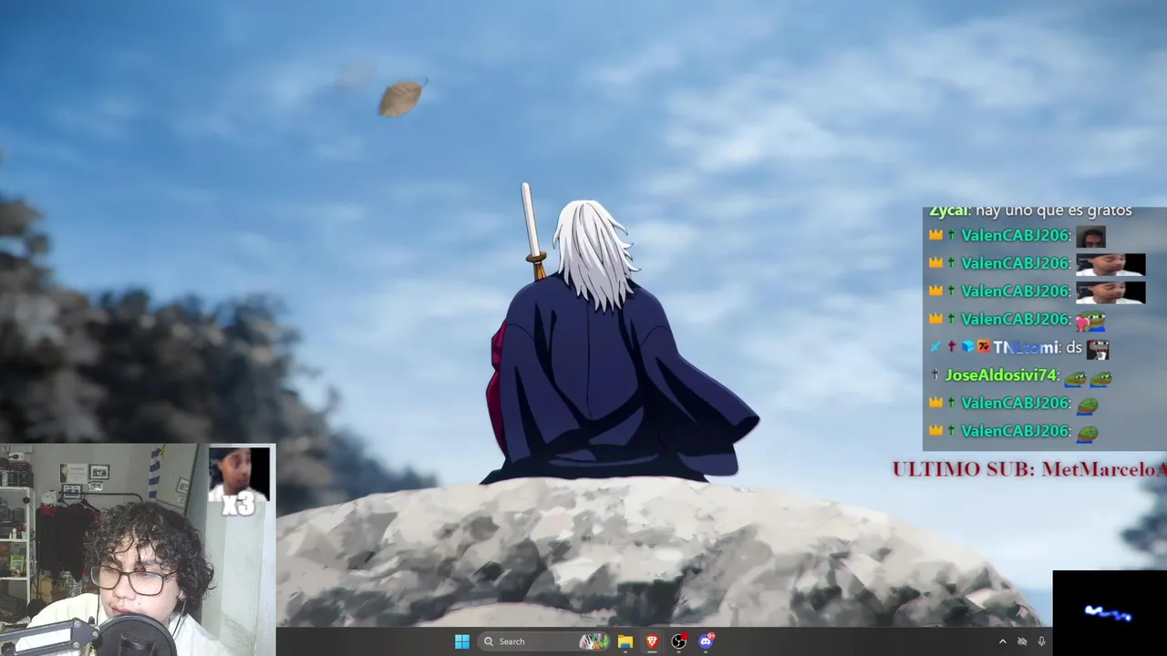Screen dimensions: 1167x656
Task: Click the taskbar Search box
Action: pos(544,641)
